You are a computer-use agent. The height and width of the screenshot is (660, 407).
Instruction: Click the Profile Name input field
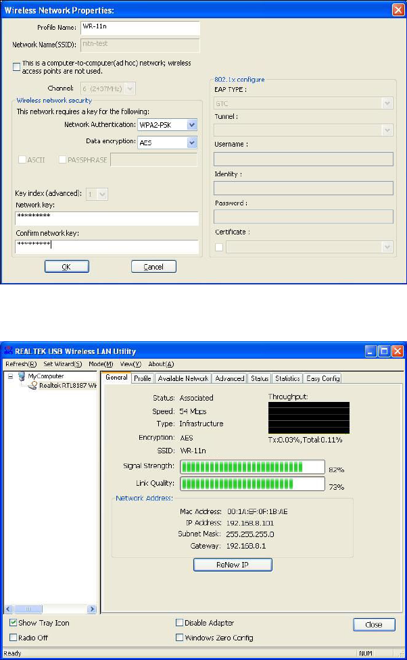tap(140, 28)
